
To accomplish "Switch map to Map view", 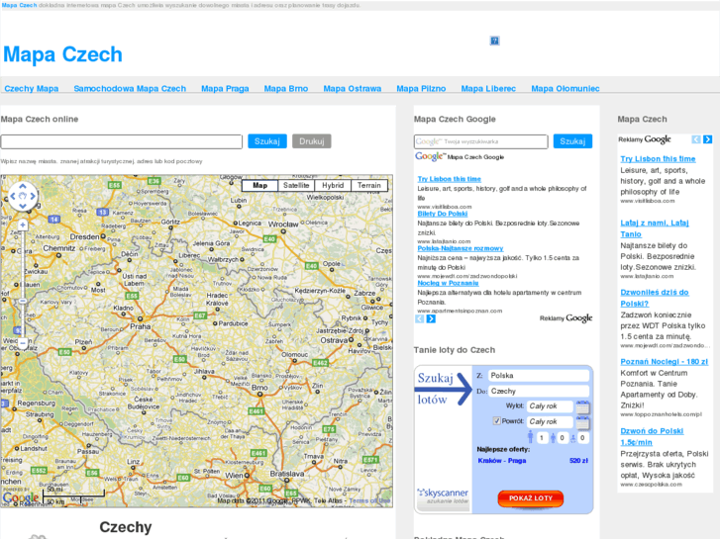I will (259, 185).
